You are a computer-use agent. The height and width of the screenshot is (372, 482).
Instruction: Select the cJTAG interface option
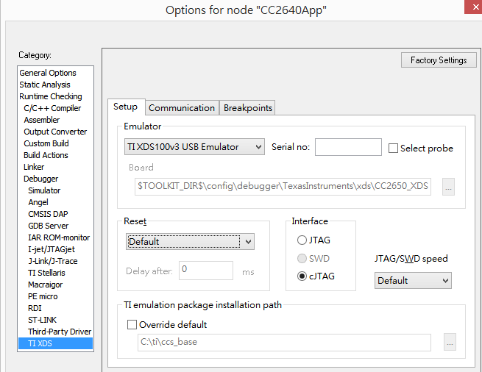302,276
